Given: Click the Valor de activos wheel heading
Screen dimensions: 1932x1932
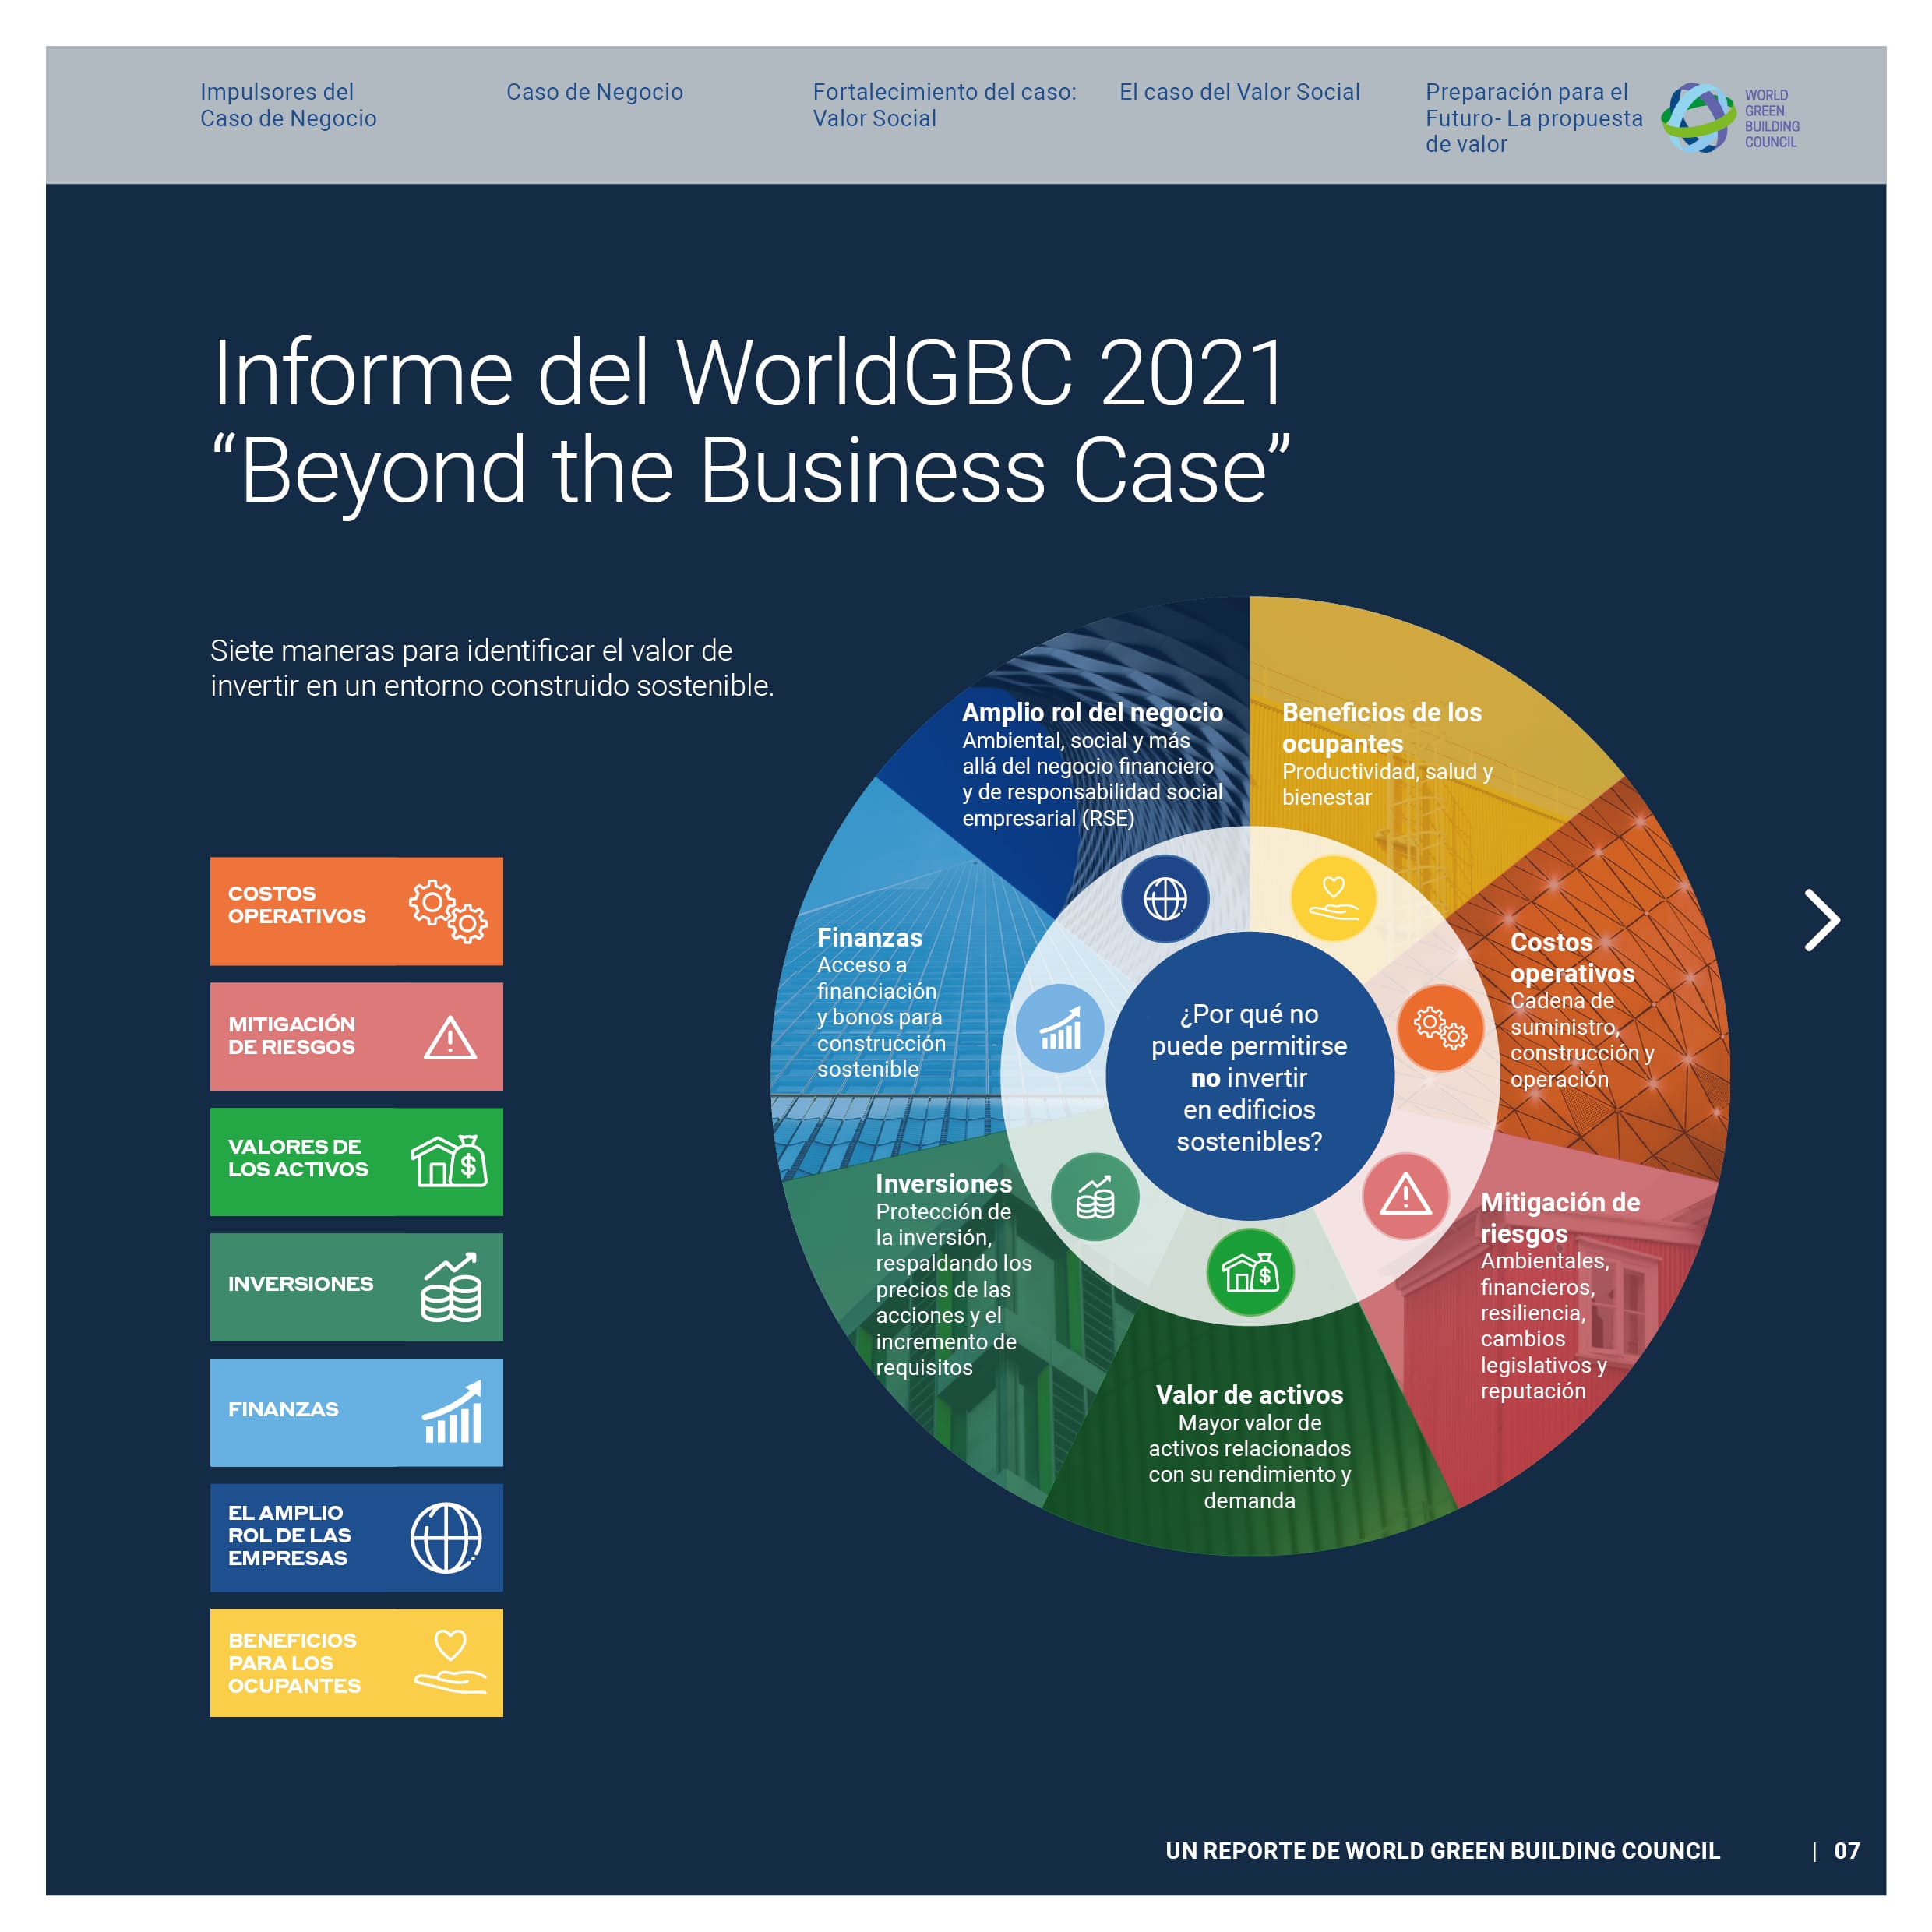Looking at the screenshot, I should click(x=1249, y=1394).
